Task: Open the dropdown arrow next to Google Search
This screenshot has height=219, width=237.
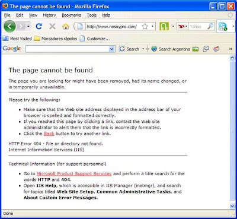Action: click(x=143, y=49)
